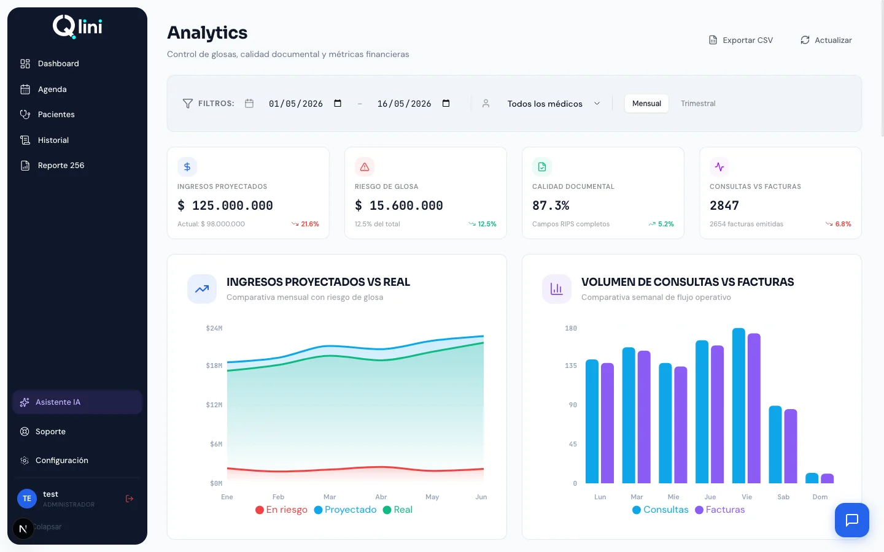884x552 pixels.
Task: Click the TE user avatar
Action: 27,499
